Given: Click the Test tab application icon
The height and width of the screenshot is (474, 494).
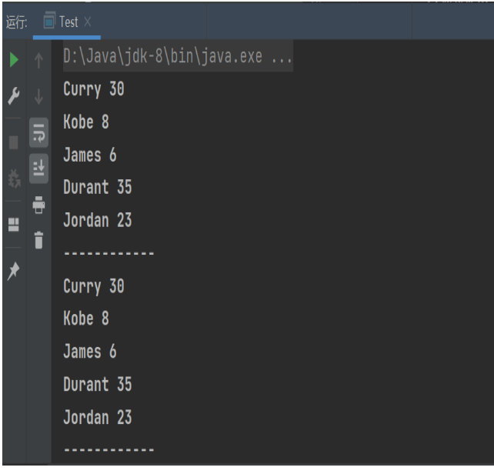Looking at the screenshot, I should 49,21.
